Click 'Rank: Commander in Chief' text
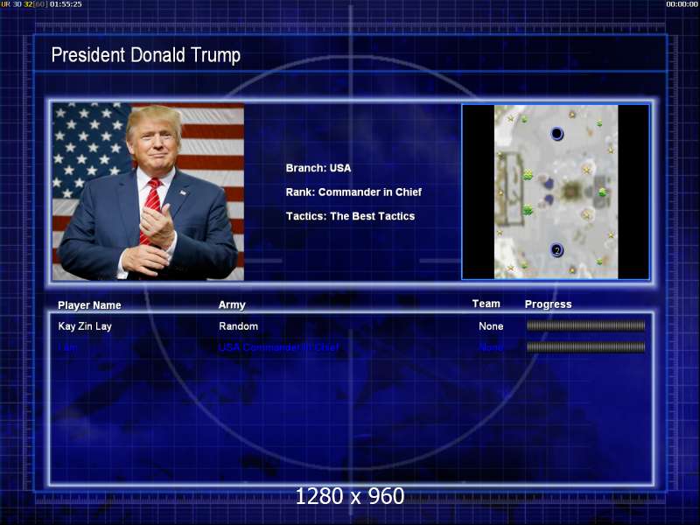This screenshot has width=700, height=525. (x=353, y=192)
